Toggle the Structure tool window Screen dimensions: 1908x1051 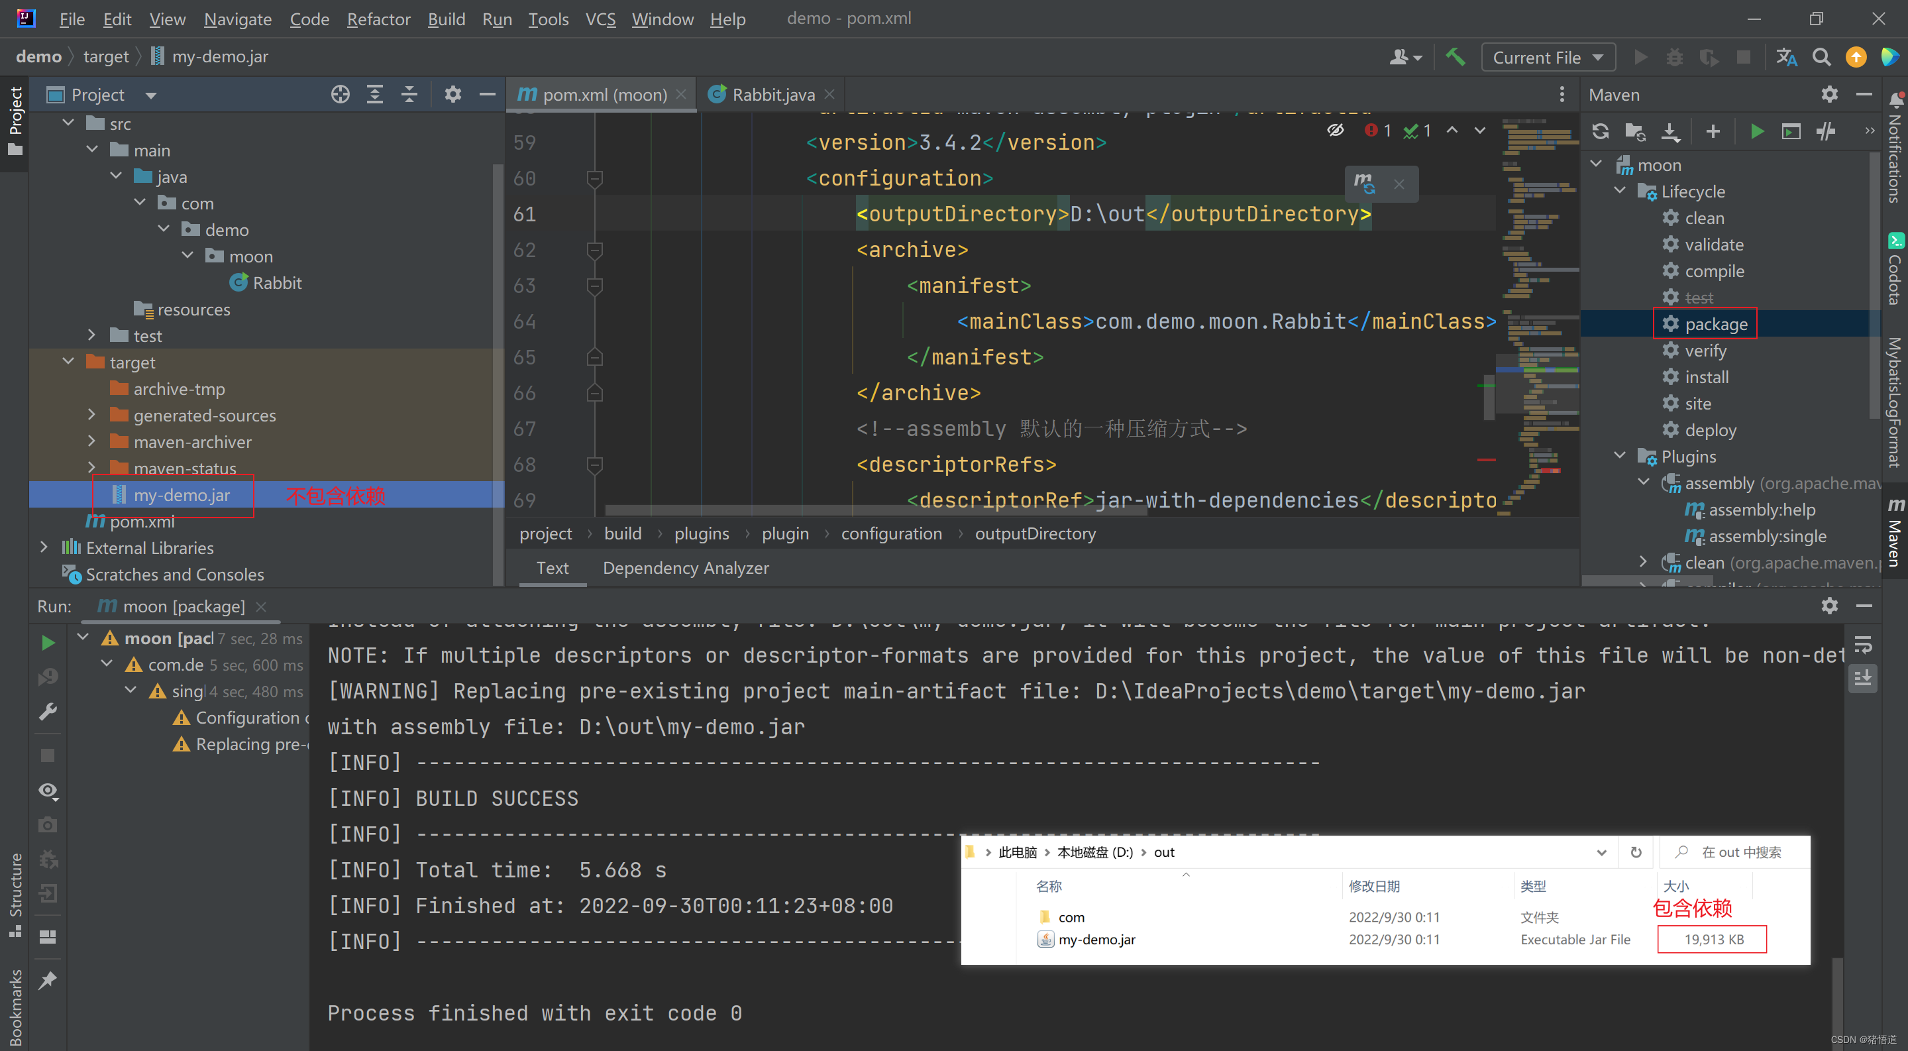coord(15,895)
